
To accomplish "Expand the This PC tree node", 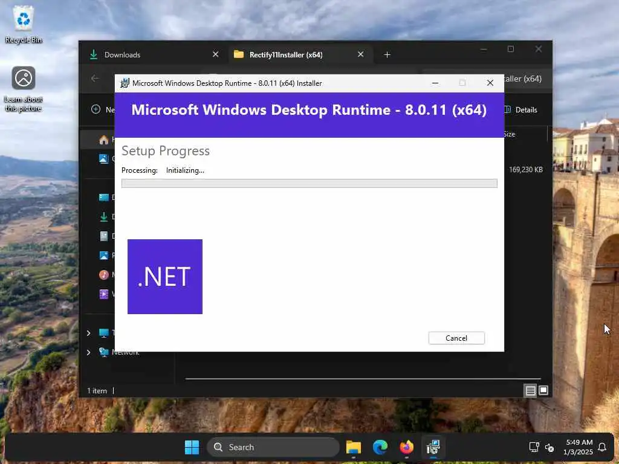I will tap(88, 333).
